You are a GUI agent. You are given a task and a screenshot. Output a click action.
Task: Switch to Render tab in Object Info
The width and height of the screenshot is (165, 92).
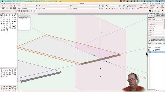click(x=162, y=15)
